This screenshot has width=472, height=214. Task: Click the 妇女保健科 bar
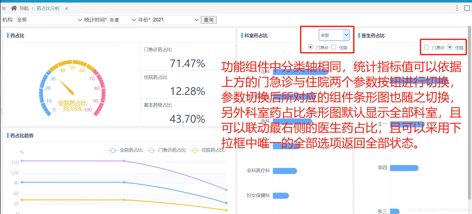coord(281,196)
